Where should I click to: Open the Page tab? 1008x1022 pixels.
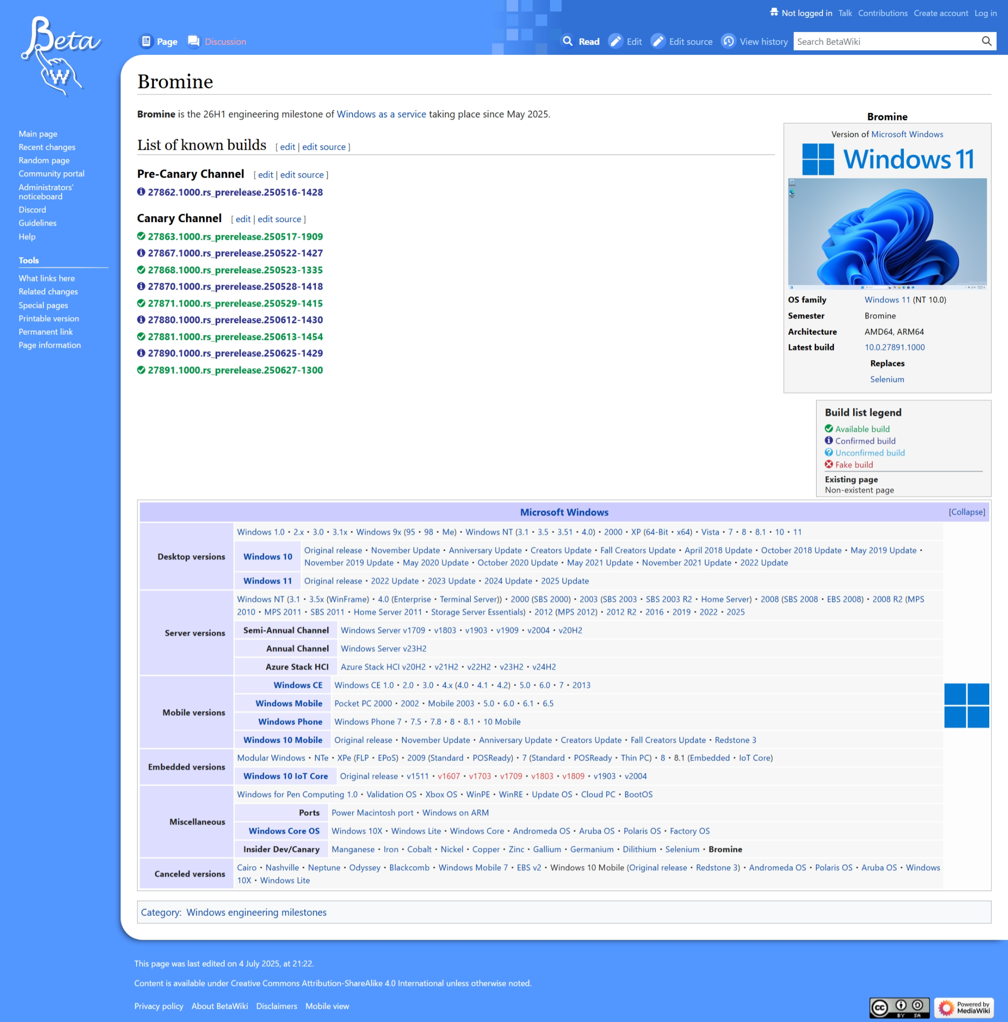click(x=166, y=42)
